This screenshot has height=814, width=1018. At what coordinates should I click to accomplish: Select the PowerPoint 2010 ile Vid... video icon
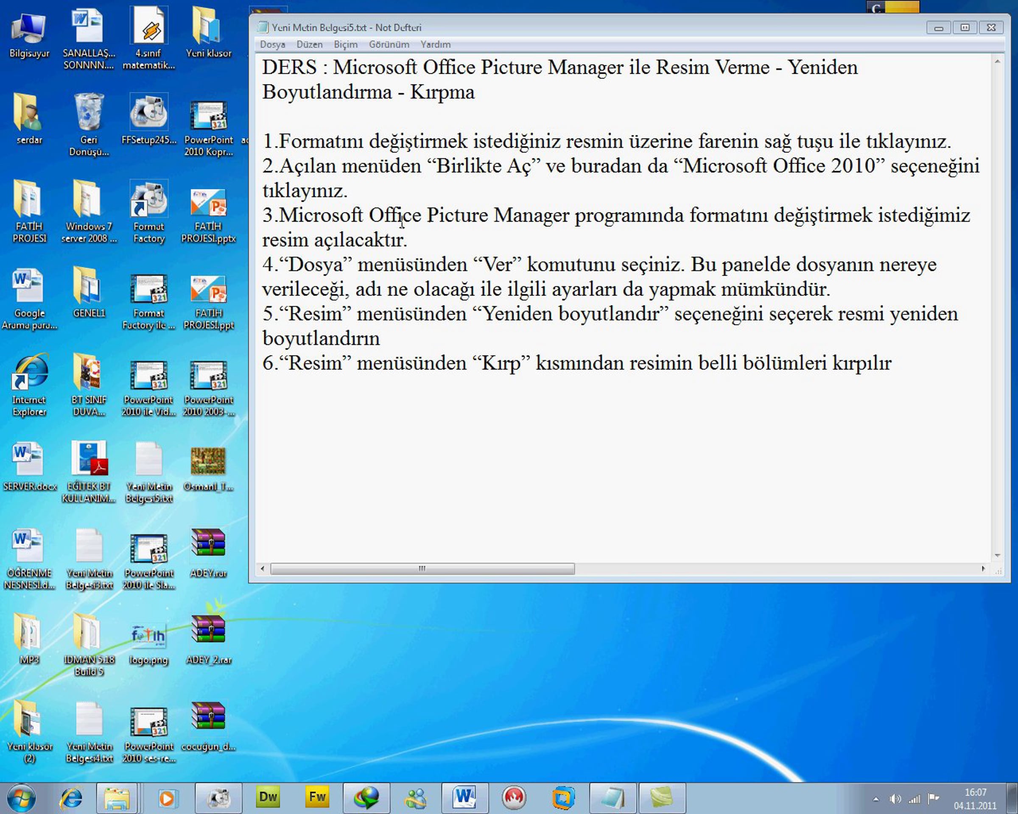coord(149,389)
